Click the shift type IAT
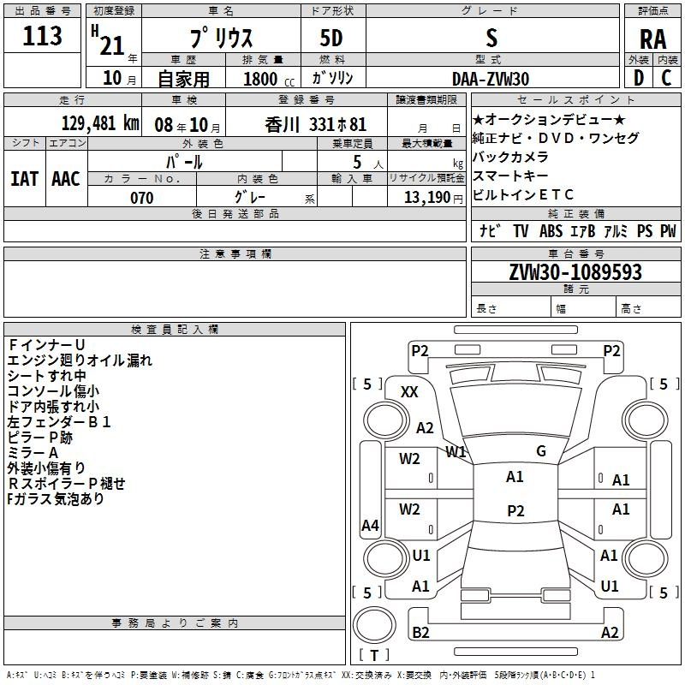Screen dimensions: 685x685 pyautogui.click(x=25, y=179)
